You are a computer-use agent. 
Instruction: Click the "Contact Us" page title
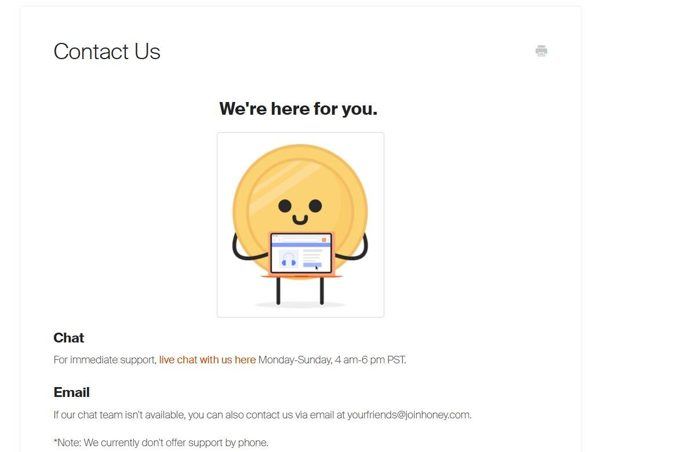tap(107, 52)
